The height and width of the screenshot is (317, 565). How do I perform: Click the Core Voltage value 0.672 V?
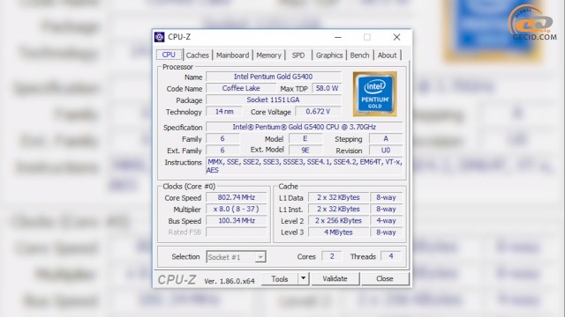(318, 112)
